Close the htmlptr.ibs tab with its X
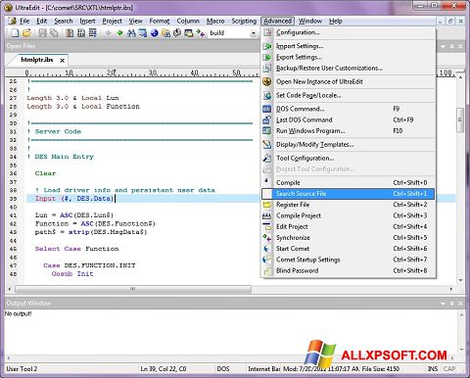 (x=62, y=61)
